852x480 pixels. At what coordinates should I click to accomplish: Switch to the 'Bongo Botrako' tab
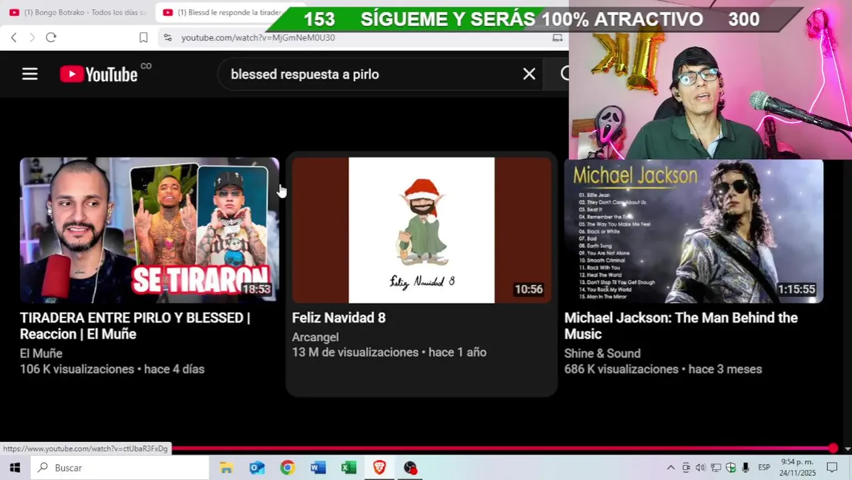click(77, 12)
